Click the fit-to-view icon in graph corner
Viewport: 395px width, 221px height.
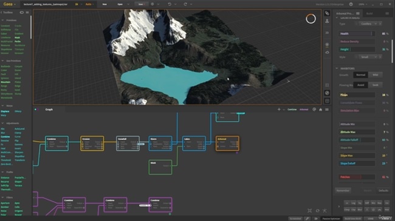[309, 211]
